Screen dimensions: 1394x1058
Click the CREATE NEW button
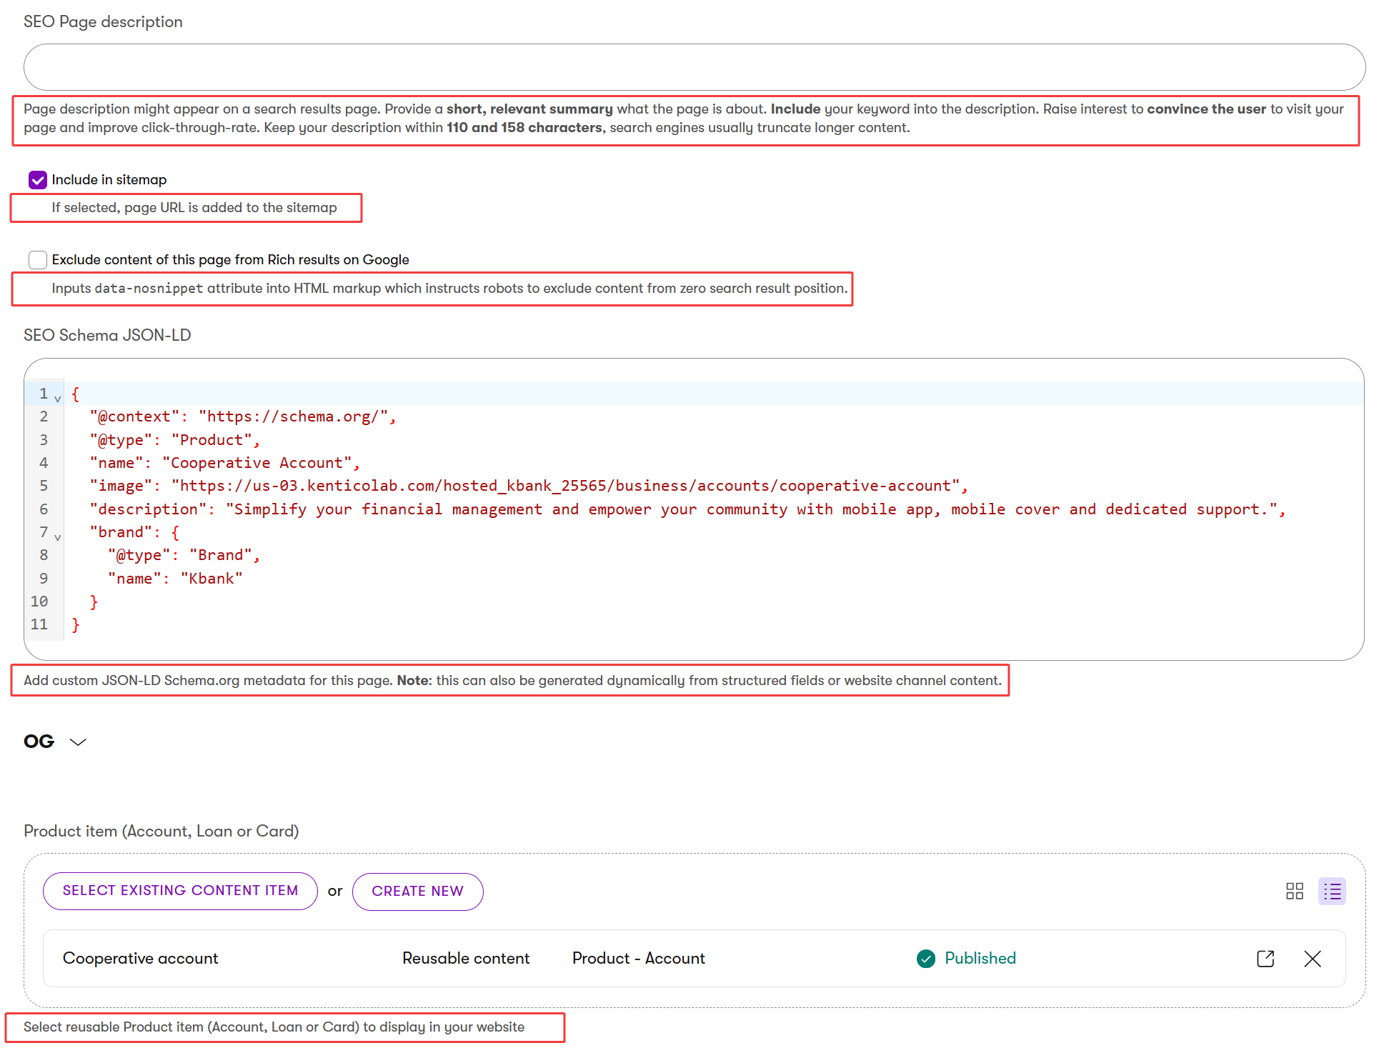417,891
